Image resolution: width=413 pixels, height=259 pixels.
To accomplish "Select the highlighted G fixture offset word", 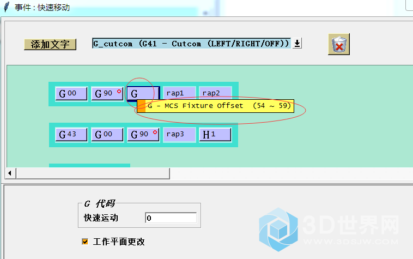I will pos(143,94).
